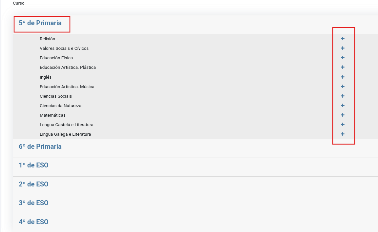Screen dimensions: 378x232
Task: Click the plus icon beside Relixión
Action: coord(343,39)
